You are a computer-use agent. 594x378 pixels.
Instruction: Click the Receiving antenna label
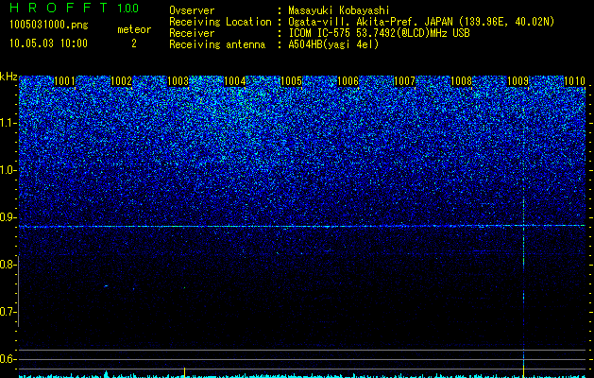point(217,44)
